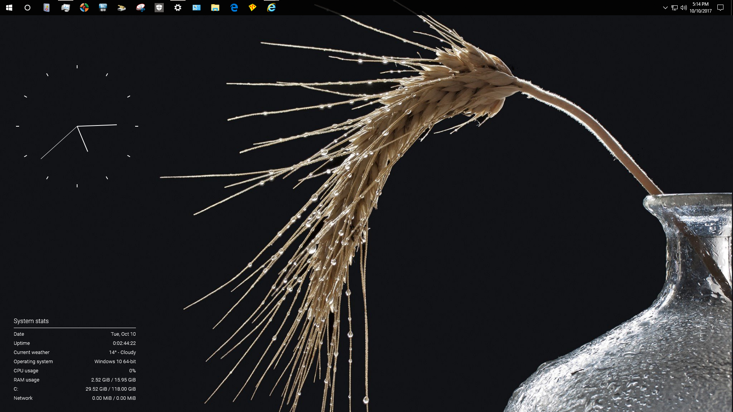Screen dimensions: 733x412
Task: Open the yellow dotted triangle app icon
Action: (252, 8)
